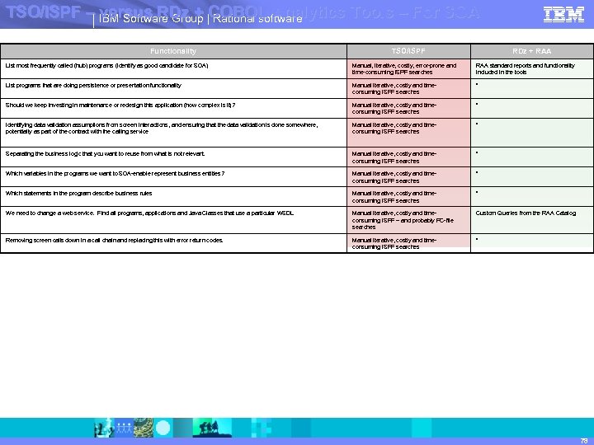Click the TSO/ISPF cell in the business logic row
The image size is (594, 445).
pos(408,157)
